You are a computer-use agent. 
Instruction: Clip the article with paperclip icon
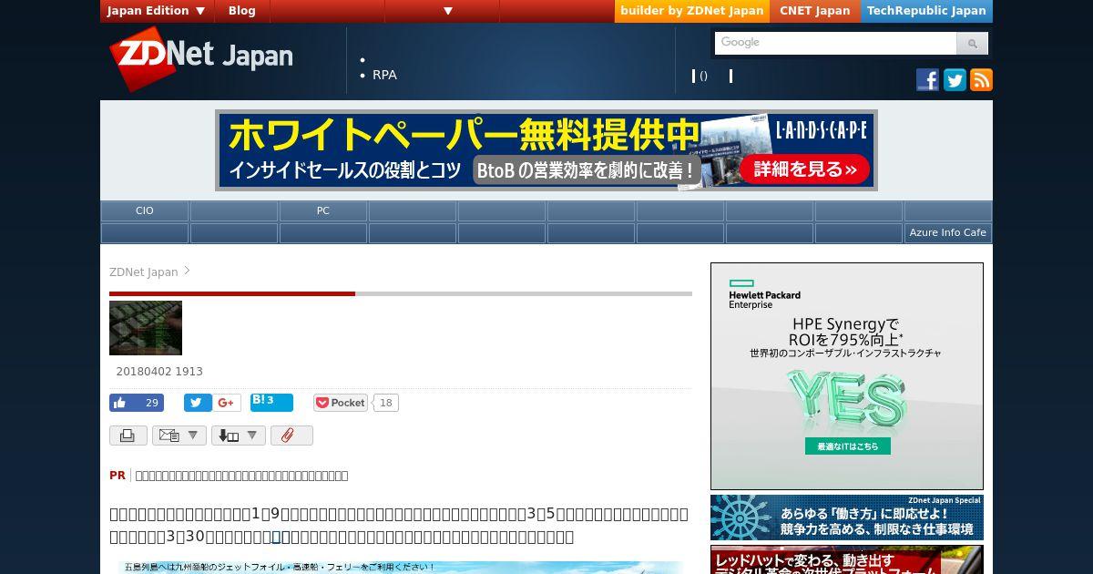(291, 436)
